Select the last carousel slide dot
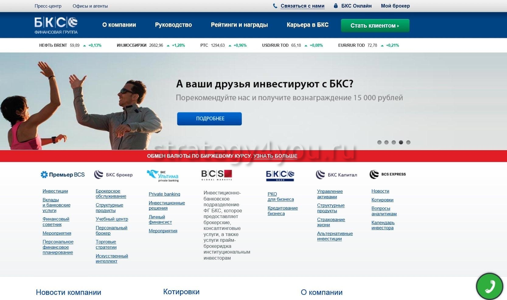The height and width of the screenshot is (300, 507). [x=408, y=142]
